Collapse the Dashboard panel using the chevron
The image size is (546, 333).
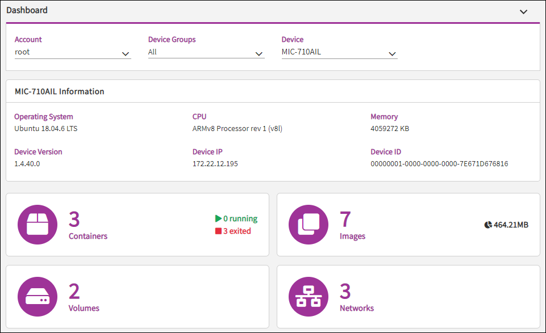523,11
